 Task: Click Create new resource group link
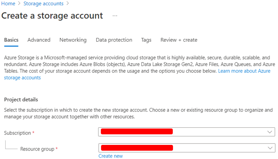111,156
